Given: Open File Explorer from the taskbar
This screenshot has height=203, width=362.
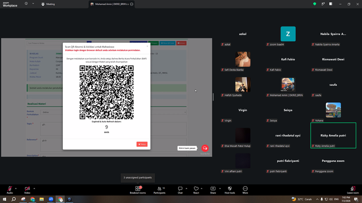Looking at the screenshot, I should point(41,199).
